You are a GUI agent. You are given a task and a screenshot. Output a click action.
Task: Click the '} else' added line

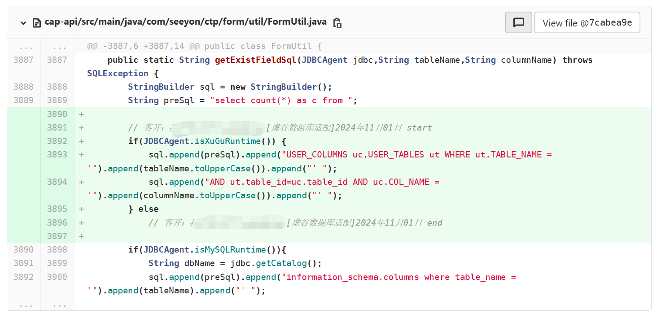tap(143, 209)
